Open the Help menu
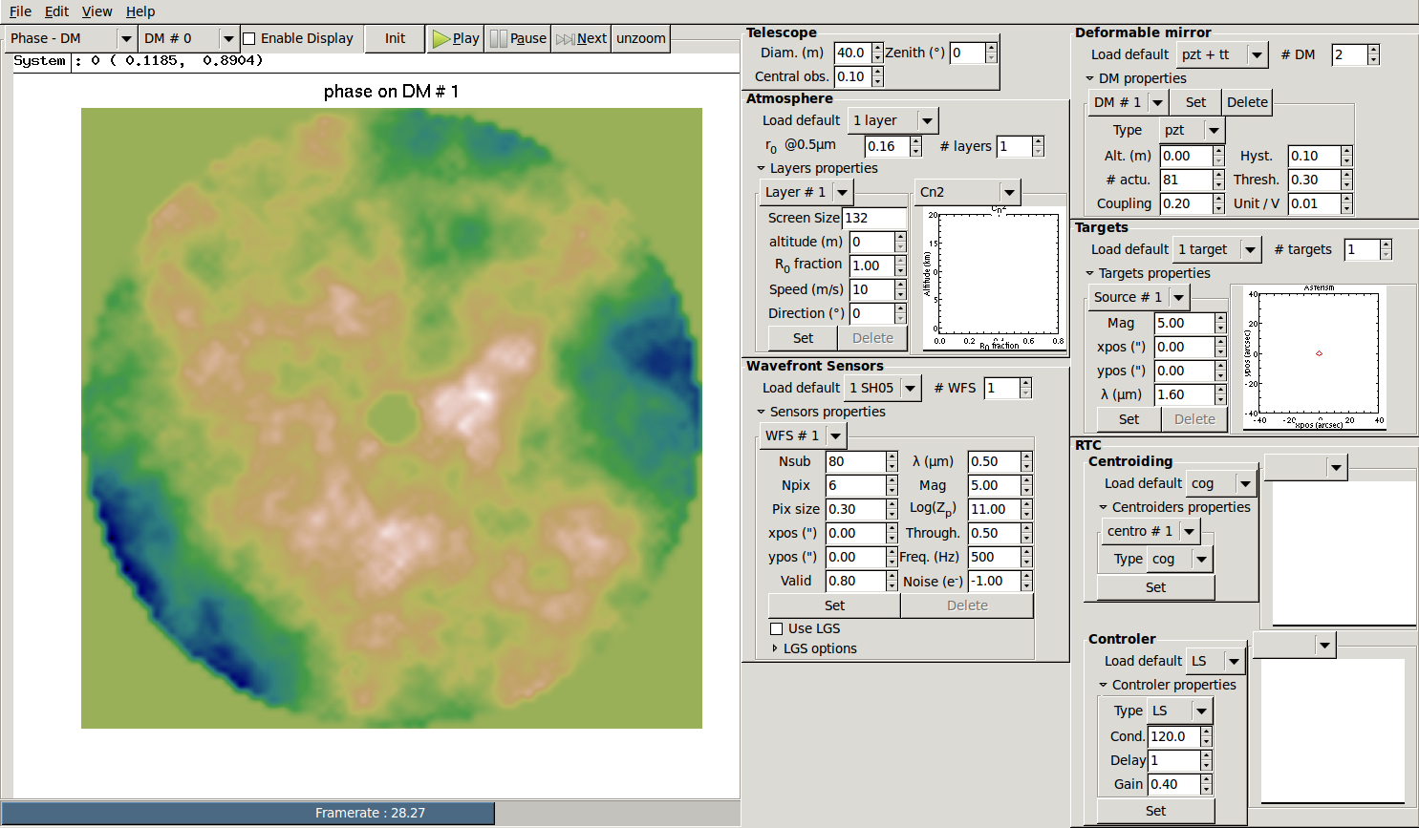Image resolution: width=1419 pixels, height=828 pixels. tap(140, 11)
